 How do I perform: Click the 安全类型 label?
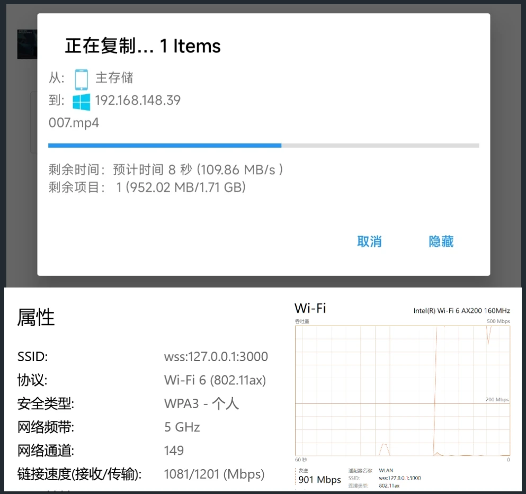pyautogui.click(x=46, y=403)
